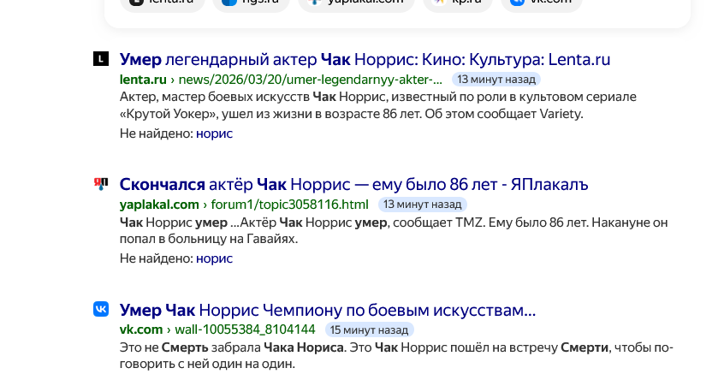Click '15 минут назад' badge on VK result

368,329
